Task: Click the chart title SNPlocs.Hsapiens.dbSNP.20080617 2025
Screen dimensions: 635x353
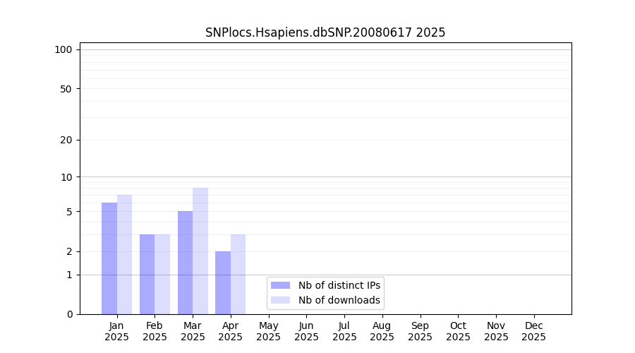Action: pyautogui.click(x=325, y=32)
